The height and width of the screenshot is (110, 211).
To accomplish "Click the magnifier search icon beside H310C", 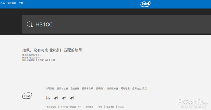I will click(x=30, y=24).
